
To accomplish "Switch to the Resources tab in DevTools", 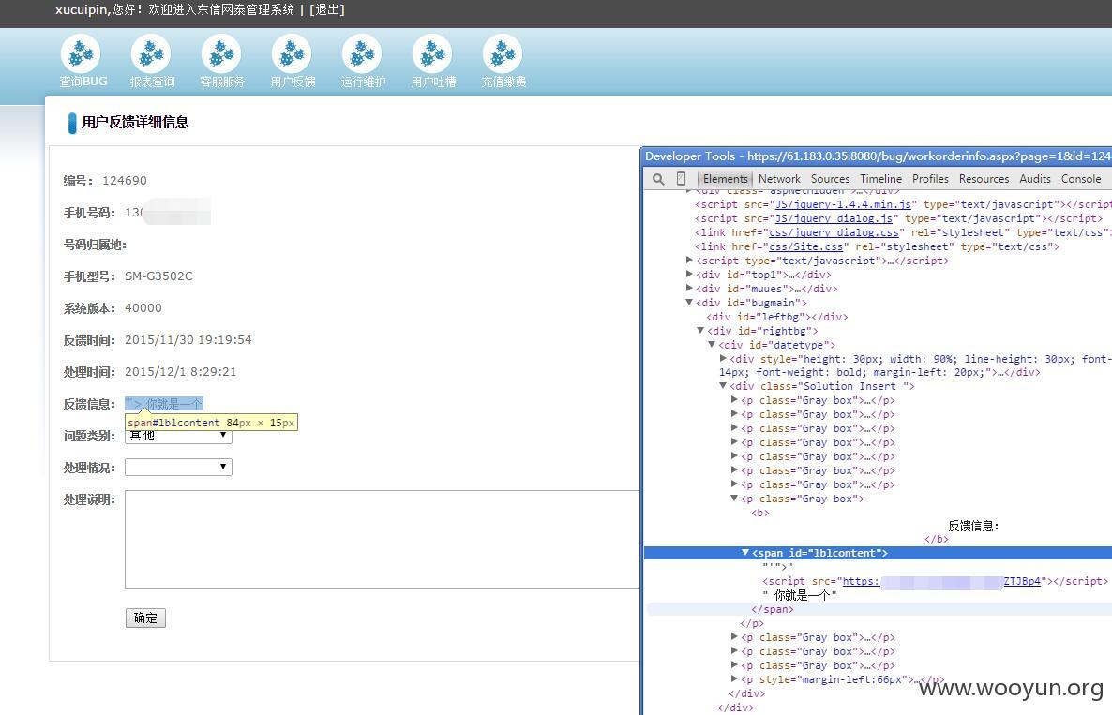I will (x=984, y=179).
